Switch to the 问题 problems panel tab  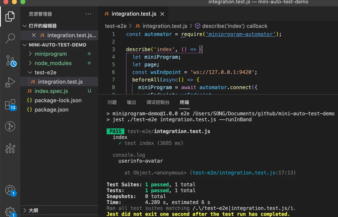pyautogui.click(x=112, y=102)
